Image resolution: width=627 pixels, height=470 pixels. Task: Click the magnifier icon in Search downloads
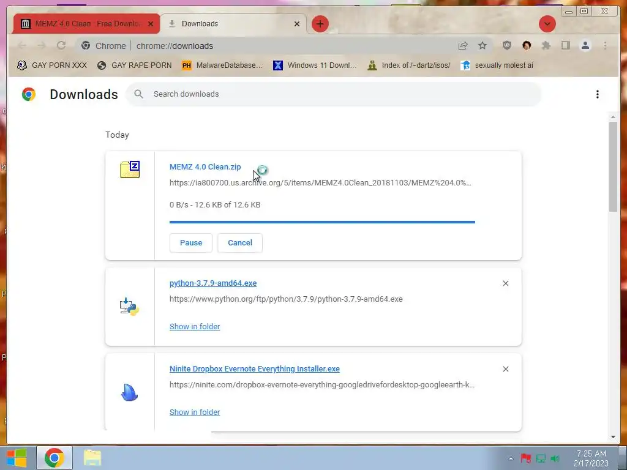[139, 94]
